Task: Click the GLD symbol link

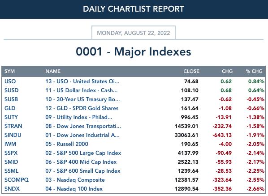Action: coord(10,108)
